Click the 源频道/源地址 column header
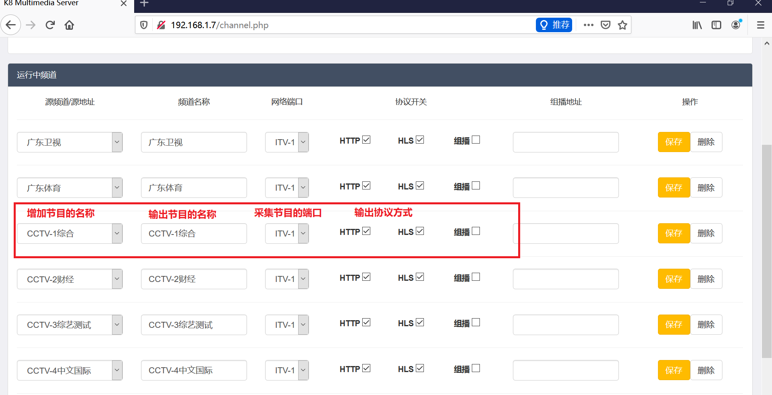This screenshot has width=772, height=395. tap(70, 102)
